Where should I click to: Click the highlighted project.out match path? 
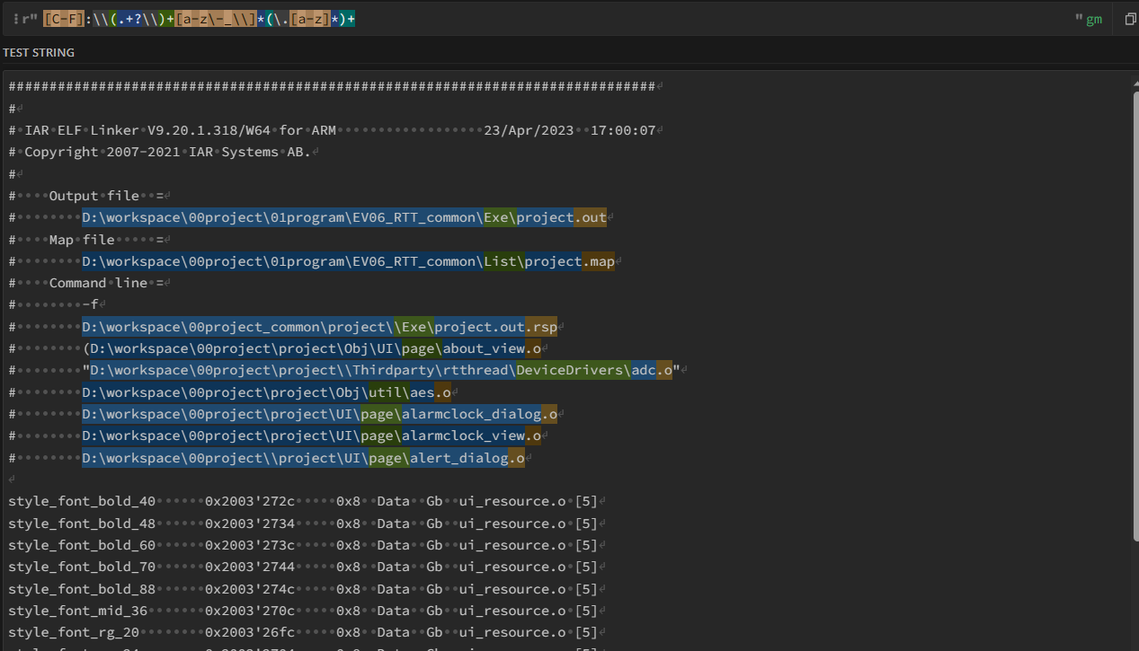[x=343, y=217]
